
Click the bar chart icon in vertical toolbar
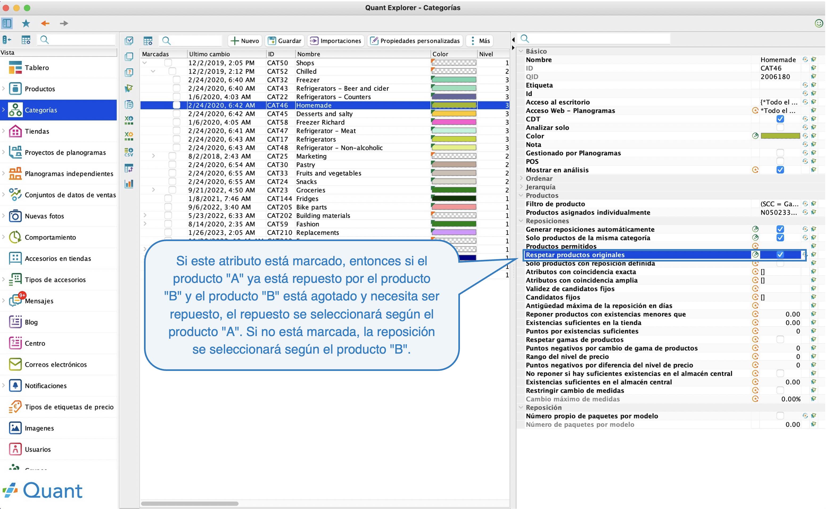(x=129, y=184)
